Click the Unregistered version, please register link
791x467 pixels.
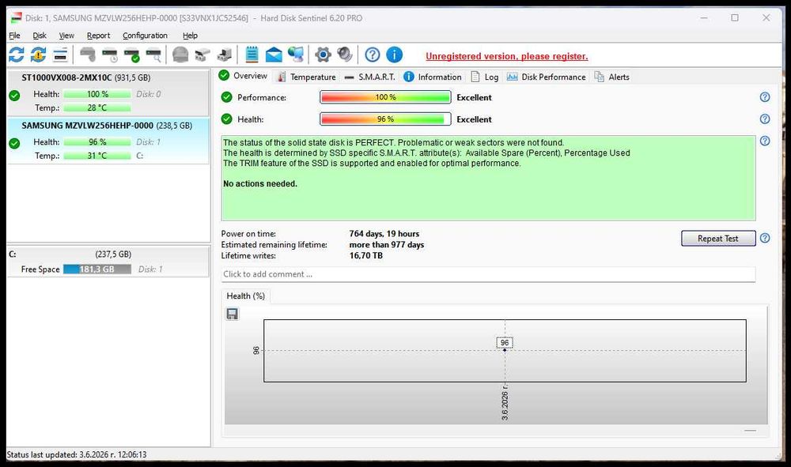pyautogui.click(x=506, y=56)
